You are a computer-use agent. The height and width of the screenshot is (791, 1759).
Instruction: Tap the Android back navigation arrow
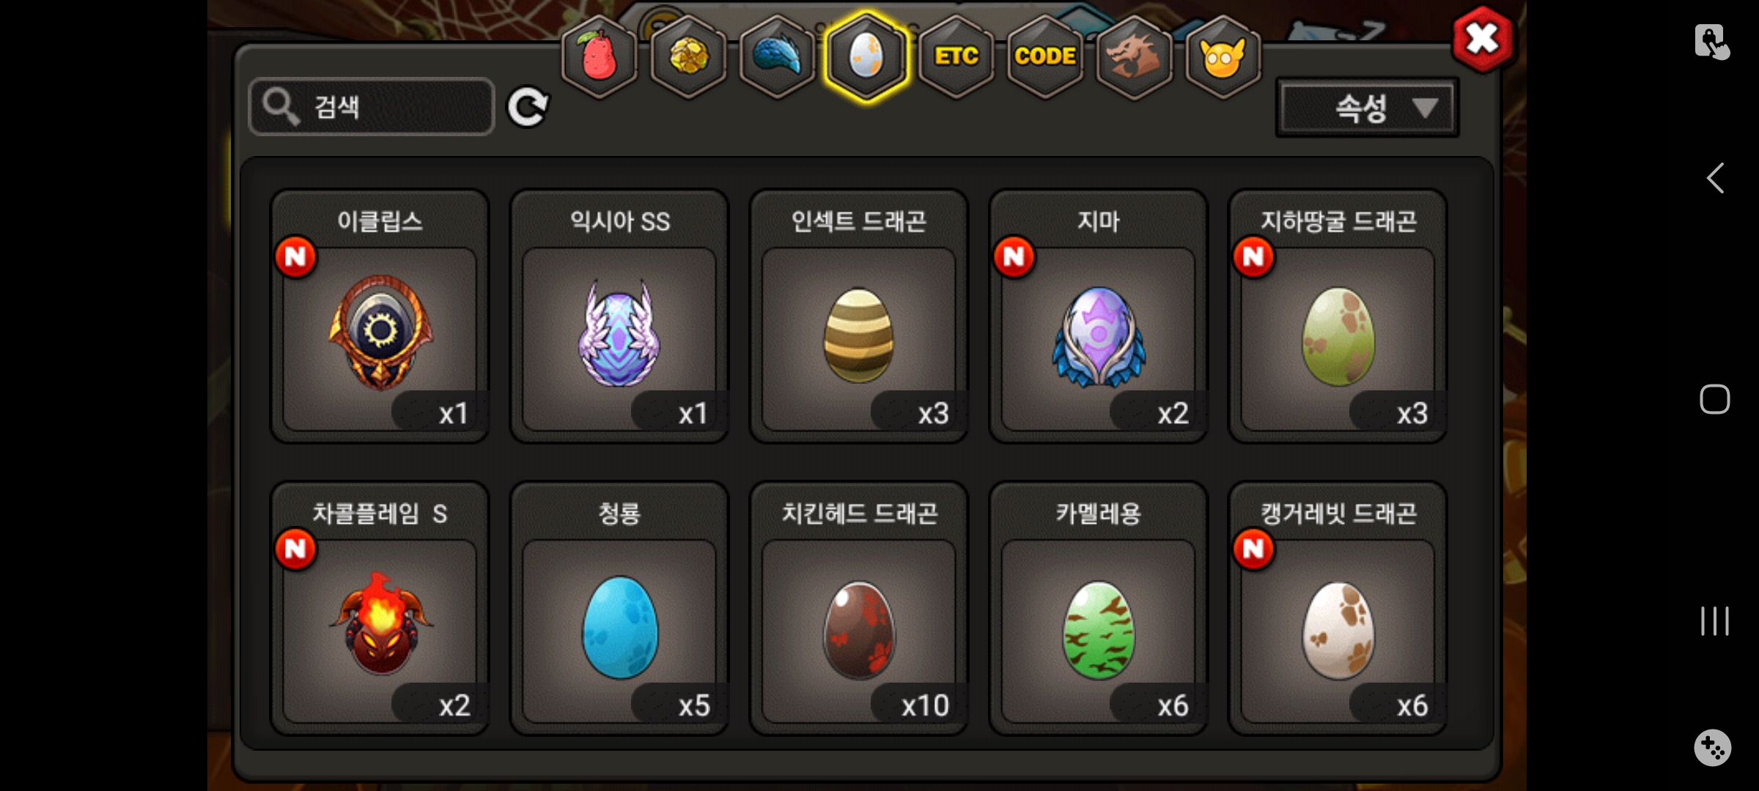click(1715, 178)
